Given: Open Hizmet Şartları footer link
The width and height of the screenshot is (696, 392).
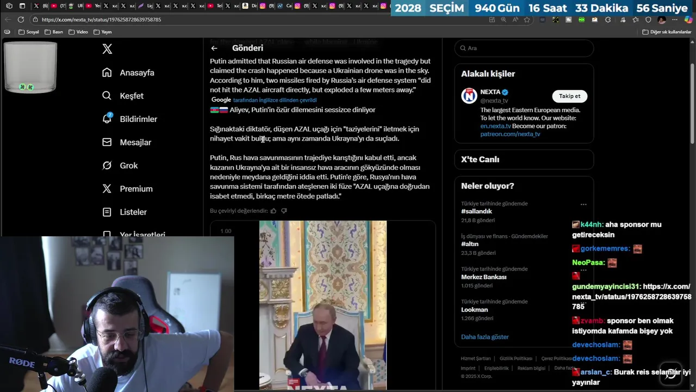Looking at the screenshot, I should 476,359.
